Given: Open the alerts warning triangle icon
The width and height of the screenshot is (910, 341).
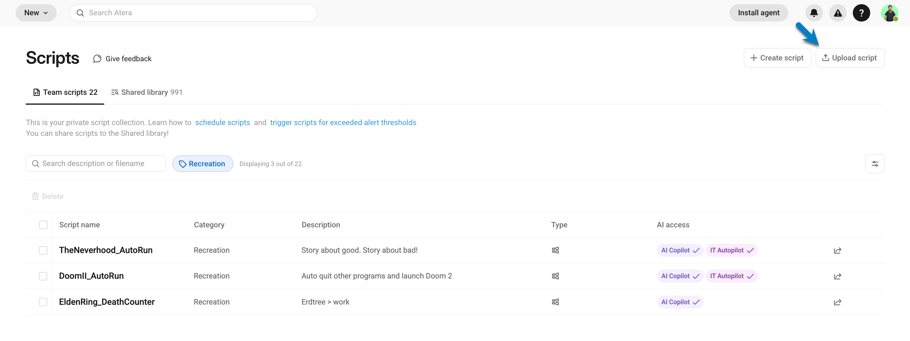Looking at the screenshot, I should coord(838,13).
